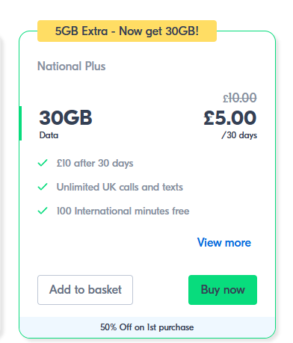Select the Unlimited UK calls and texts feature

click(120, 187)
